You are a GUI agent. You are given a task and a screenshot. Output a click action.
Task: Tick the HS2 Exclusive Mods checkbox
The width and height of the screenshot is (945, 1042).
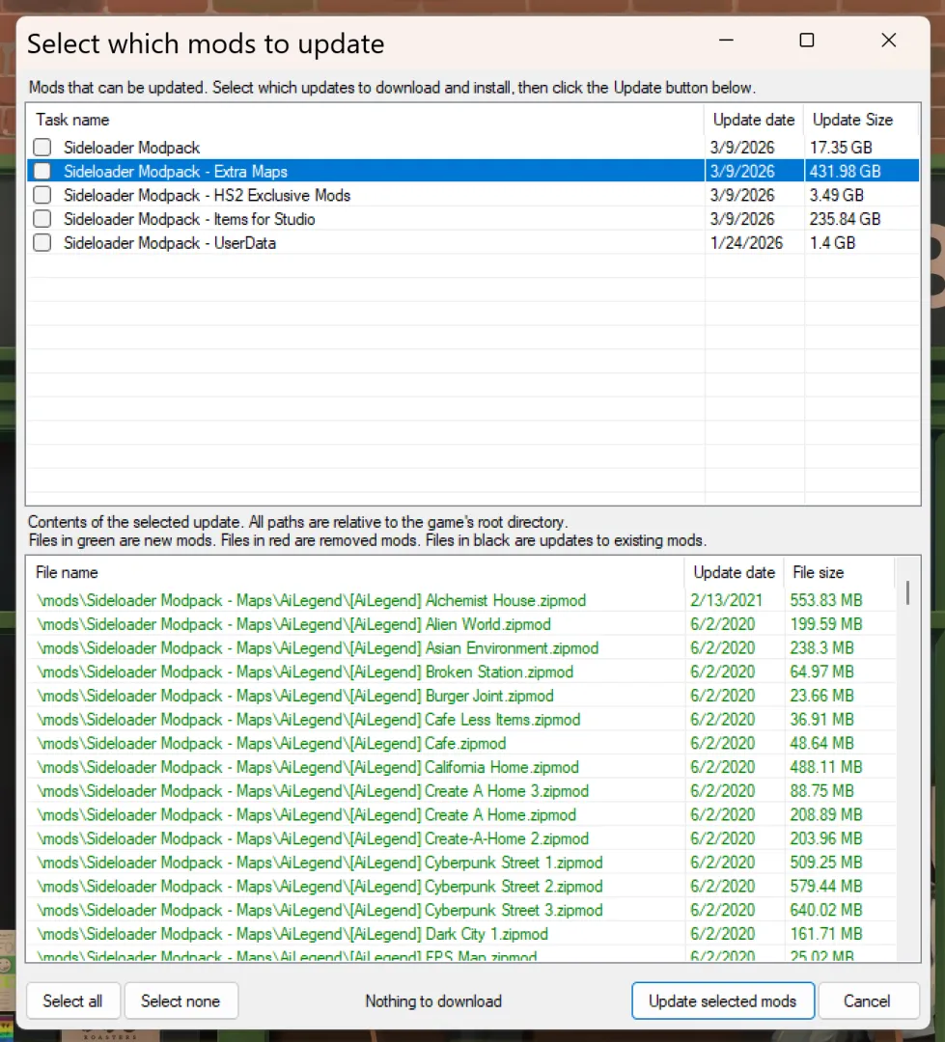[x=42, y=195]
